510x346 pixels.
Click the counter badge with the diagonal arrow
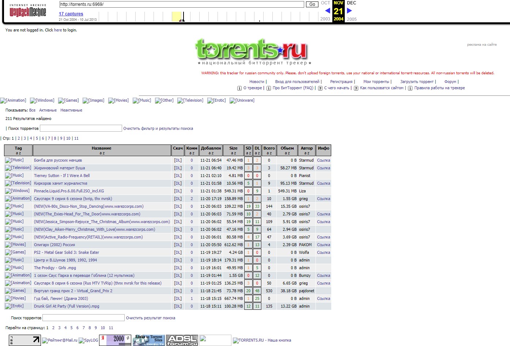tap(25, 340)
